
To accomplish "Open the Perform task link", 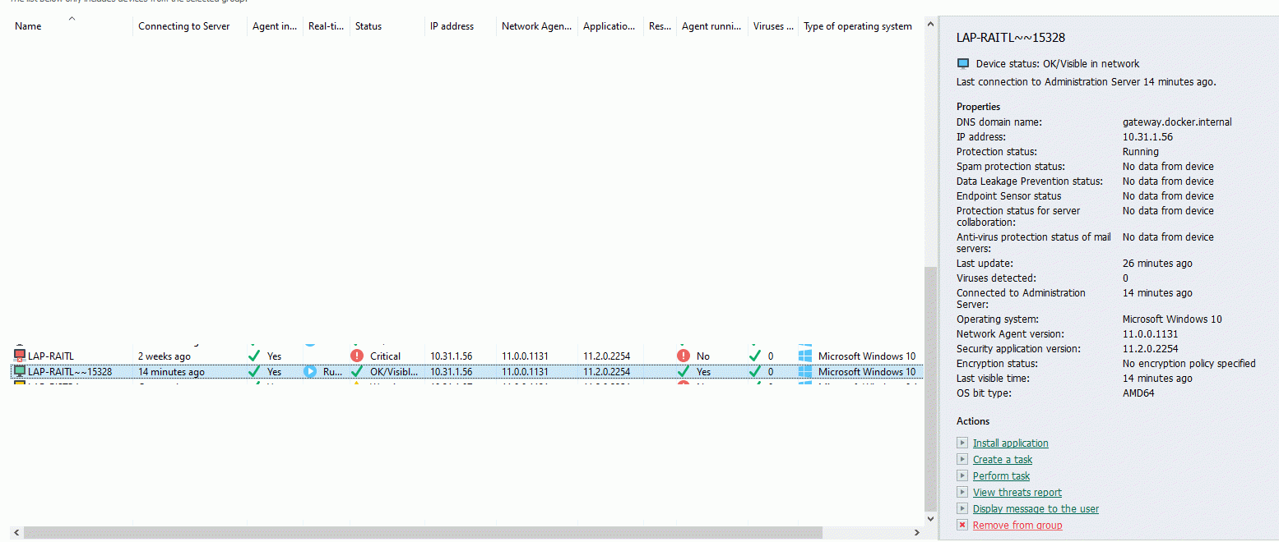I will [1001, 475].
